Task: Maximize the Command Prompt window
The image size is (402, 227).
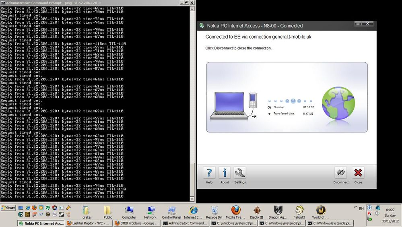Action: 186,3
